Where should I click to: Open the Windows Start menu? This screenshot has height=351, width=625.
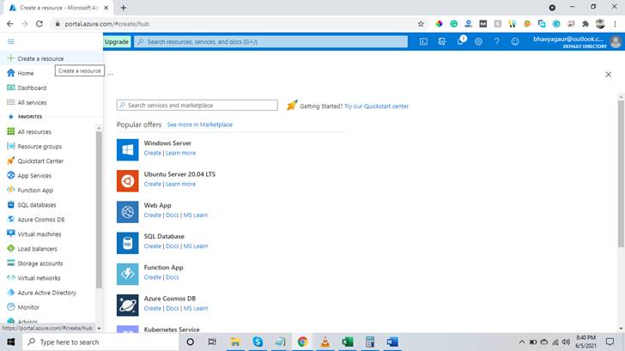click(x=11, y=342)
